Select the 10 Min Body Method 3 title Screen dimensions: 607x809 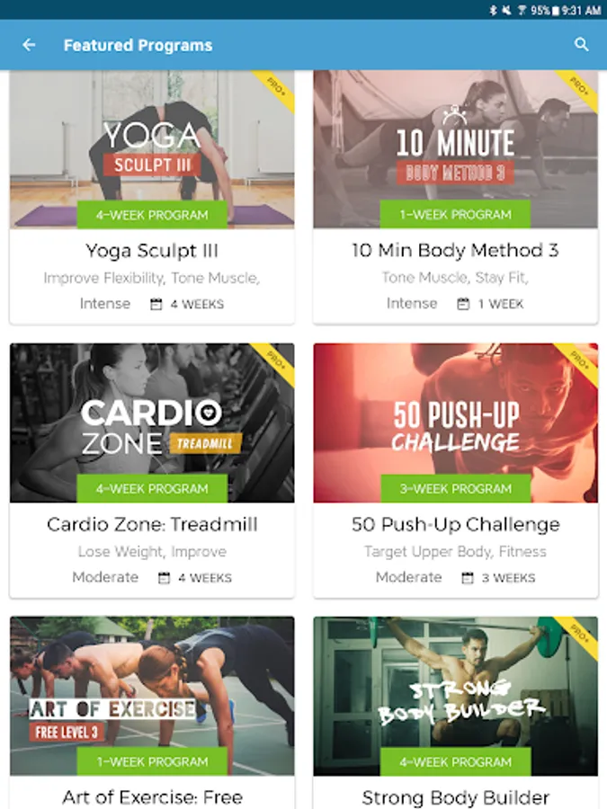tap(455, 250)
